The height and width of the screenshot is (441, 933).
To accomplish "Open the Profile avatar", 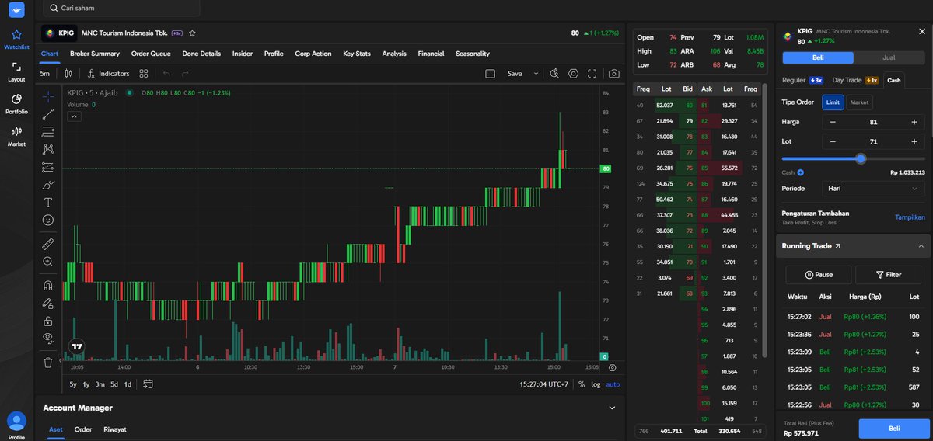I will pyautogui.click(x=16, y=422).
